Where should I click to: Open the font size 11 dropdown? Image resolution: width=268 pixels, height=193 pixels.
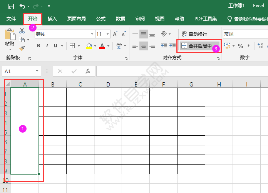108,34
